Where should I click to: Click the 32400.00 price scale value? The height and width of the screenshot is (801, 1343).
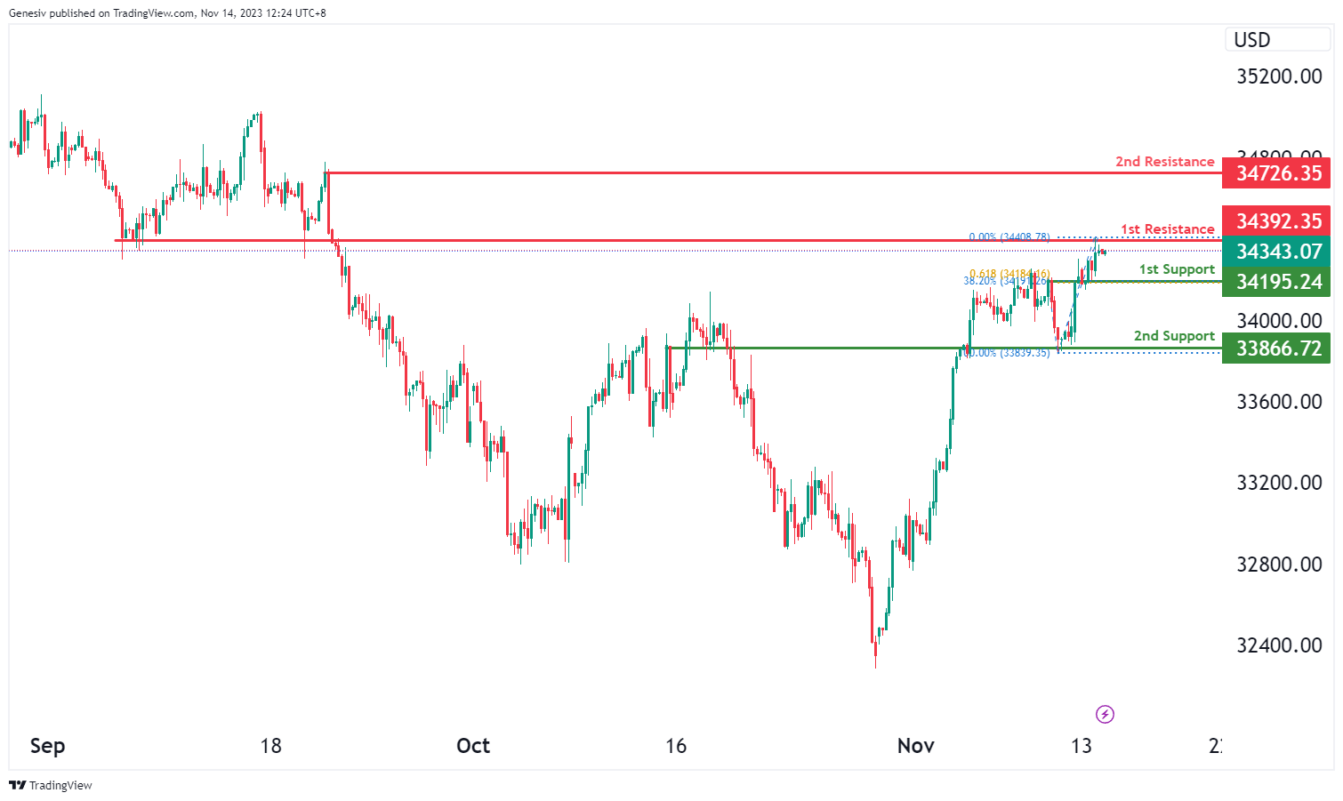point(1279,645)
